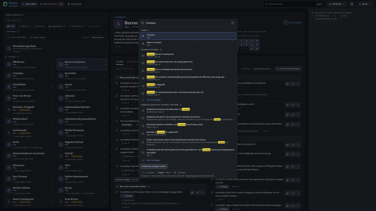The height and width of the screenshot is (211, 376).
Task: Click the X for 'Innstetten und Crampas stehen sich als Duellgegner'
Action: [197, 193]
